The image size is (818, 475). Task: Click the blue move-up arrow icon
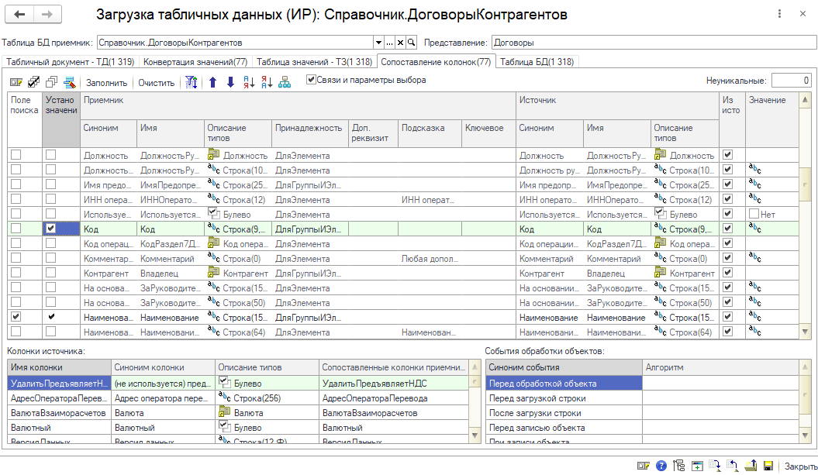coord(213,82)
